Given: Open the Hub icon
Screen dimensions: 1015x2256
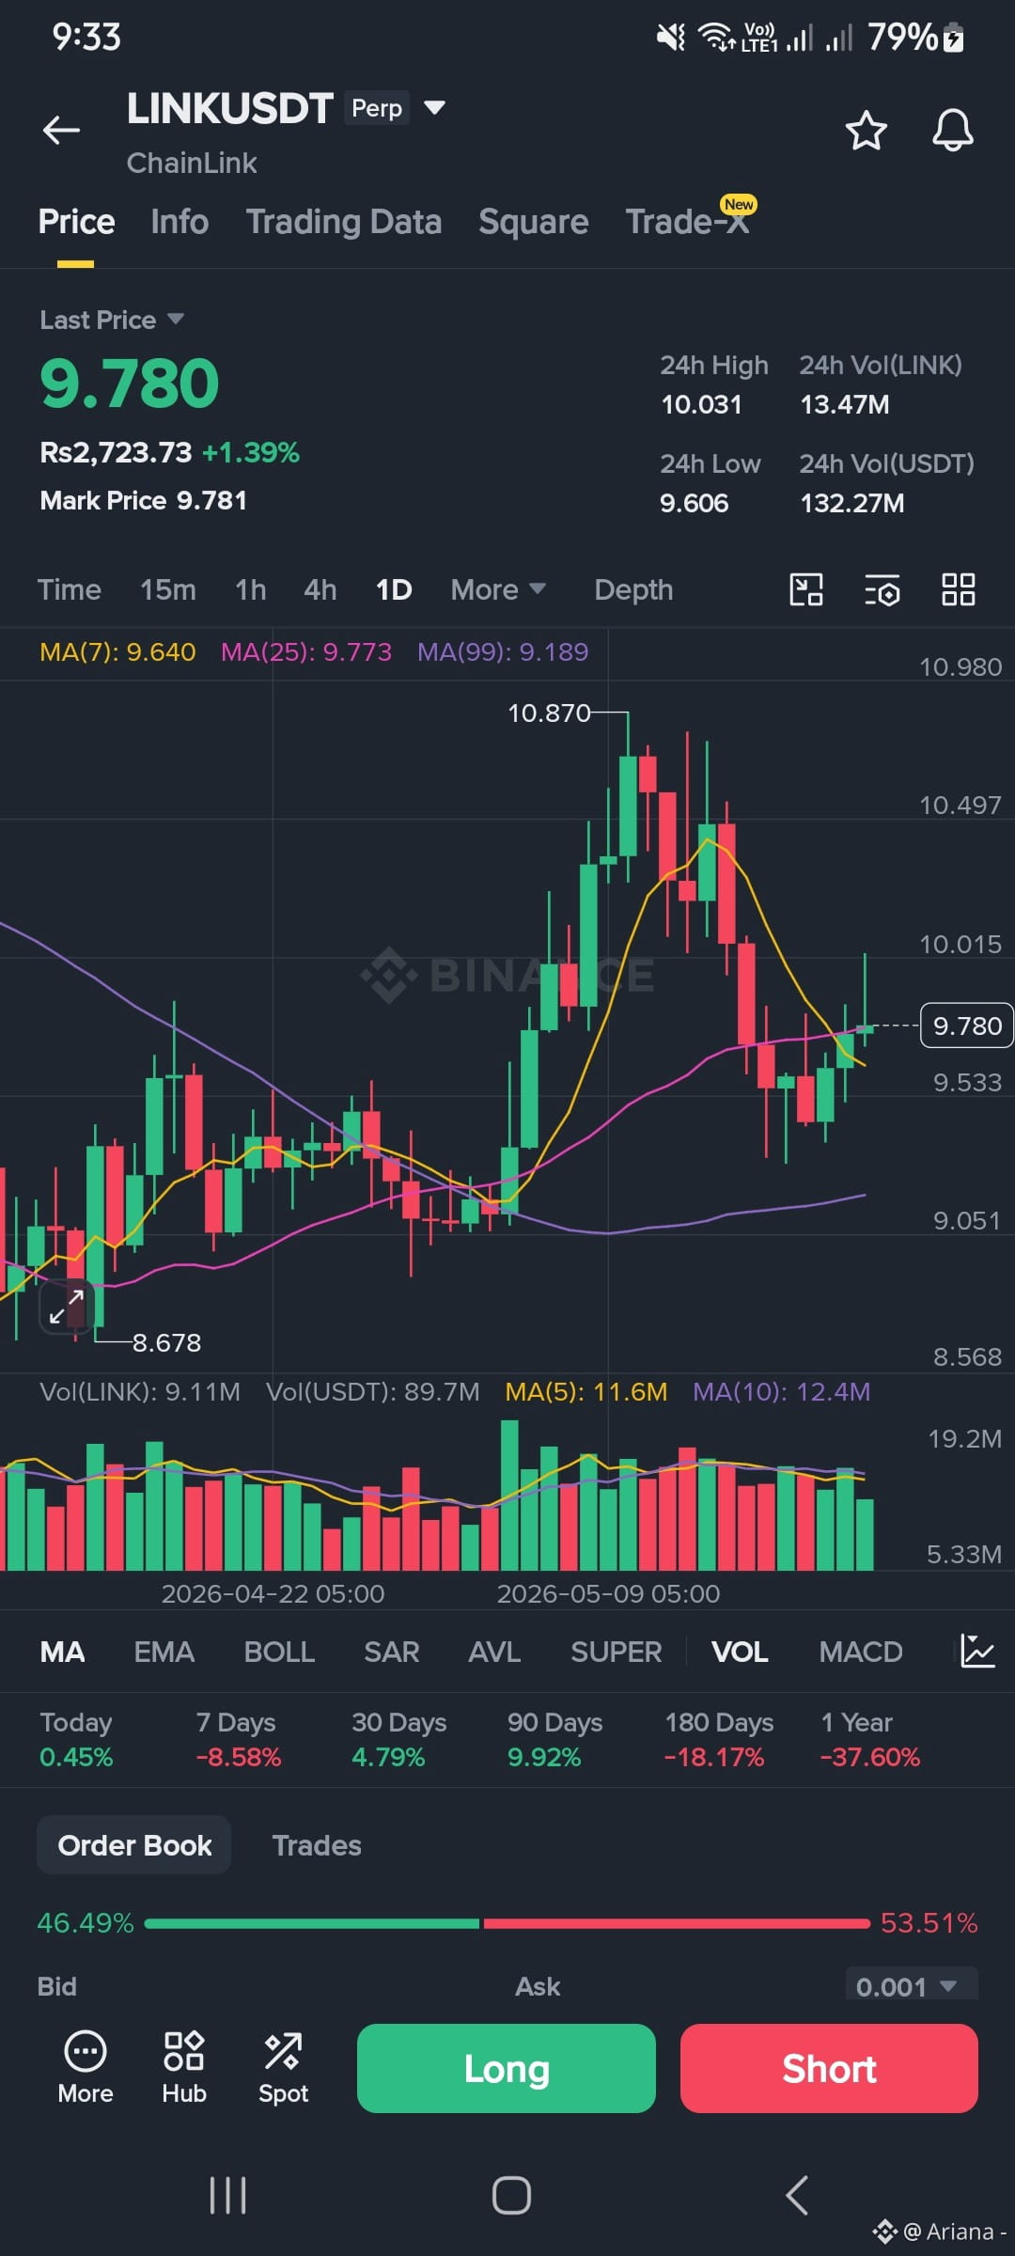Looking at the screenshot, I should [184, 2068].
